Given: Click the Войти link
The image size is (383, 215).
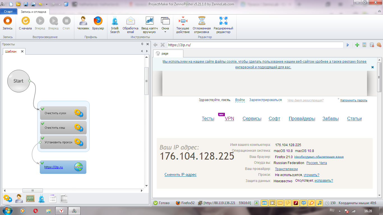Looking at the screenshot, I should 240,100.
